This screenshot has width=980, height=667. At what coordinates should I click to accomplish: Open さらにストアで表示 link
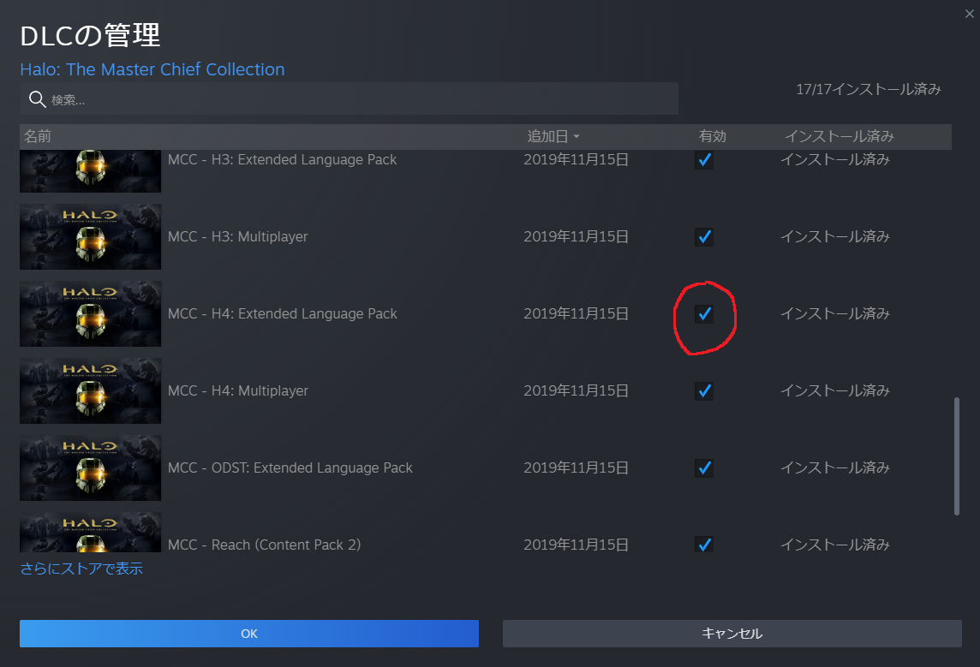[x=81, y=569]
